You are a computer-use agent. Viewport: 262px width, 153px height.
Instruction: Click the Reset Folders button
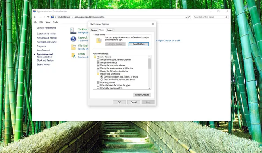138,44
